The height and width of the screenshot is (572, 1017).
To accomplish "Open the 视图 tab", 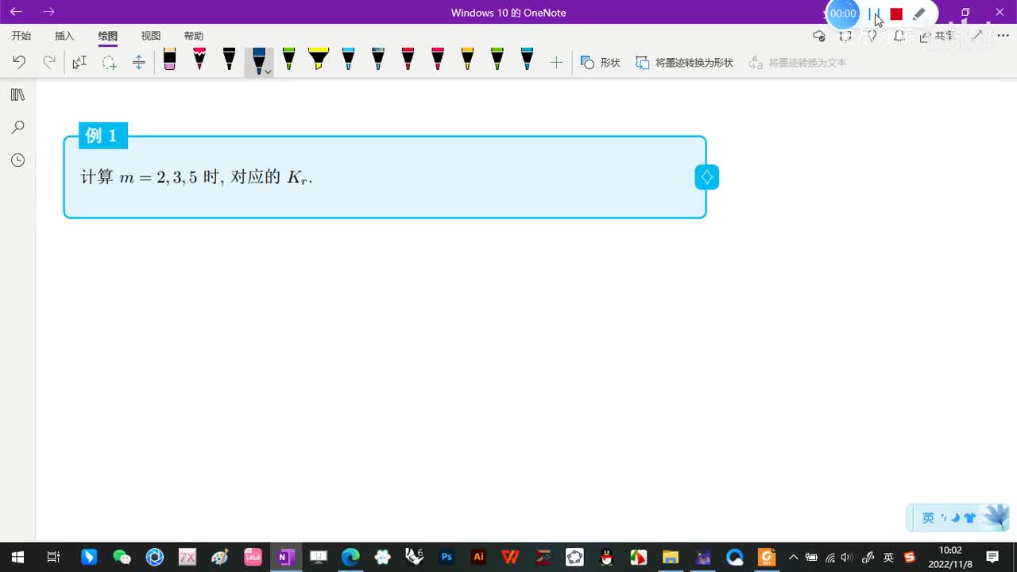I will click(x=150, y=36).
